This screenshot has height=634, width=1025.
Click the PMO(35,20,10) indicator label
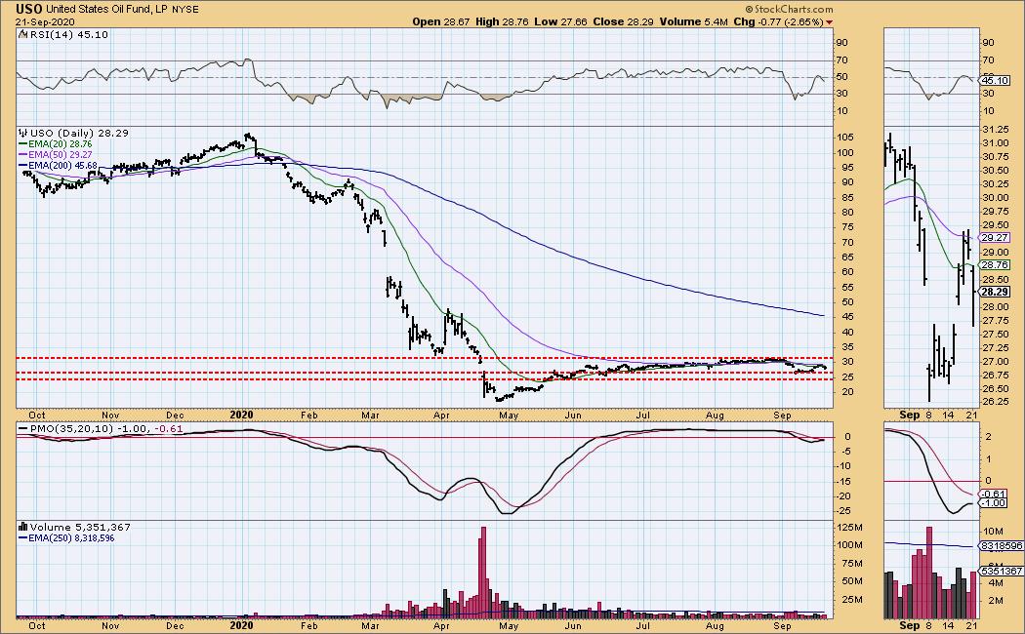point(105,429)
